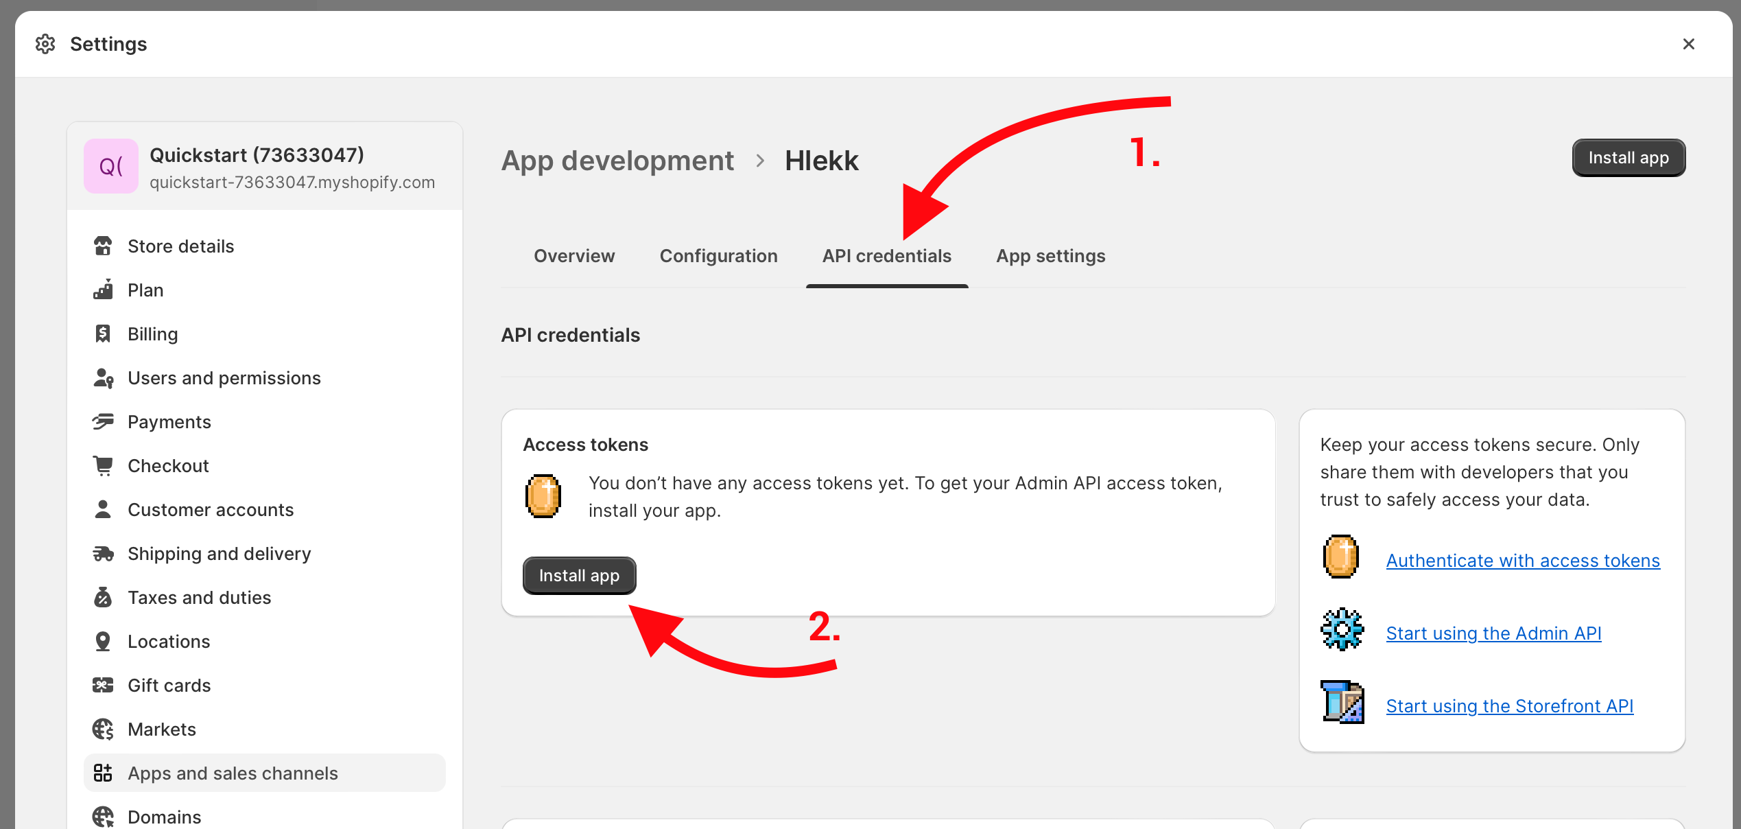
Task: Go to Store details settings
Action: click(x=265, y=246)
